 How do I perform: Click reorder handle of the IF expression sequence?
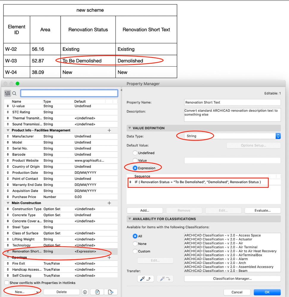click(x=130, y=182)
